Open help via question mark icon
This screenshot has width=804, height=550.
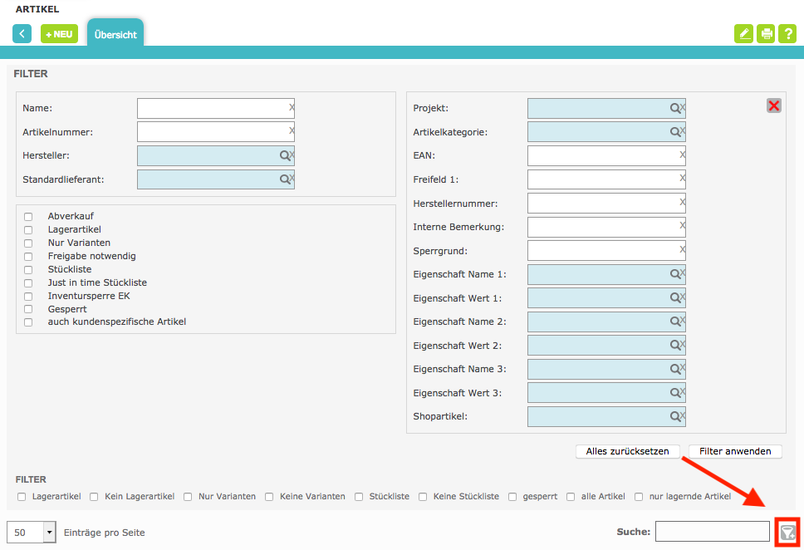pyautogui.click(x=787, y=34)
